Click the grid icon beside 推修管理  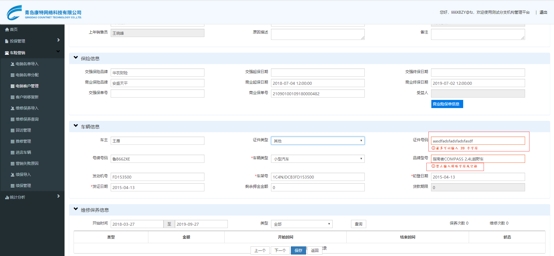(13, 142)
